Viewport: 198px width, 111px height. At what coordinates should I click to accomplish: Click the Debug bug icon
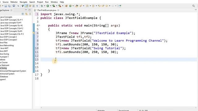(42, 6)
